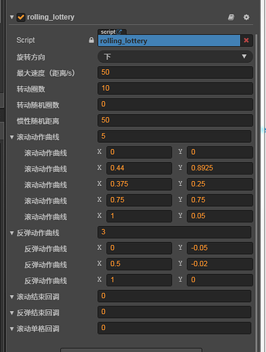The width and height of the screenshot is (266, 352).
Task: Edit the 反弹结束回调 count field
Action: (x=175, y=312)
